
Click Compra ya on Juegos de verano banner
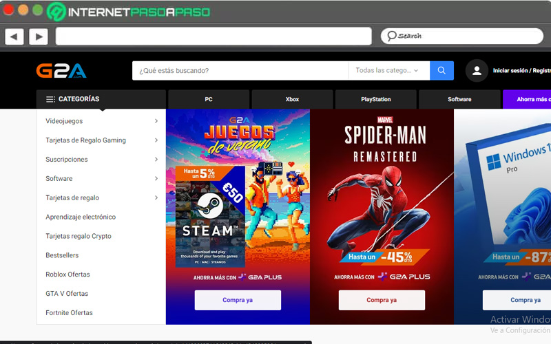(x=238, y=300)
